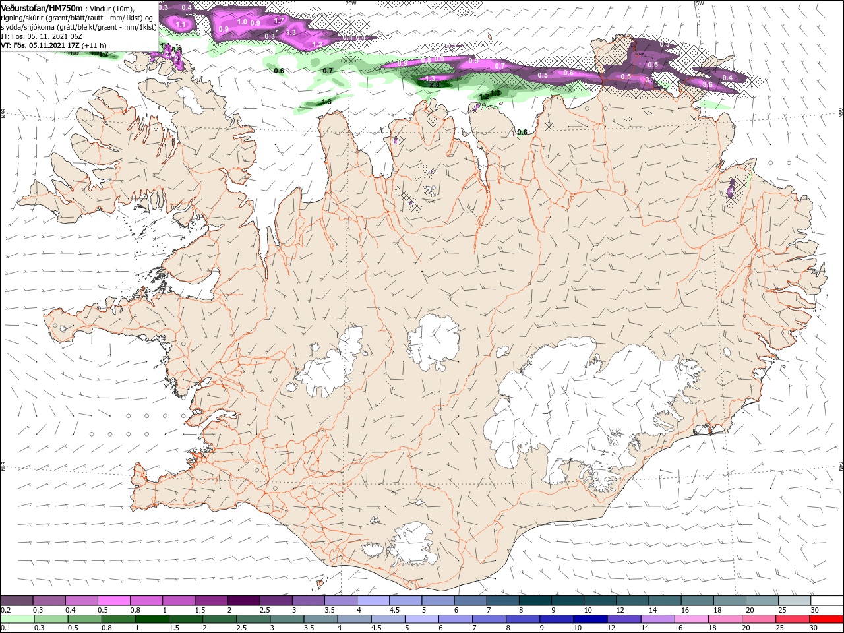Pick the top legend swatch between 14 and 16

[x=665, y=601]
